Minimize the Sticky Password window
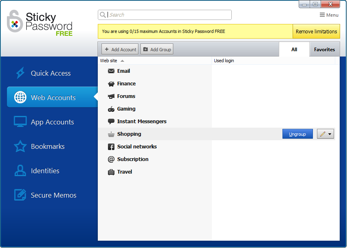The image size is (347, 248). 304,4
